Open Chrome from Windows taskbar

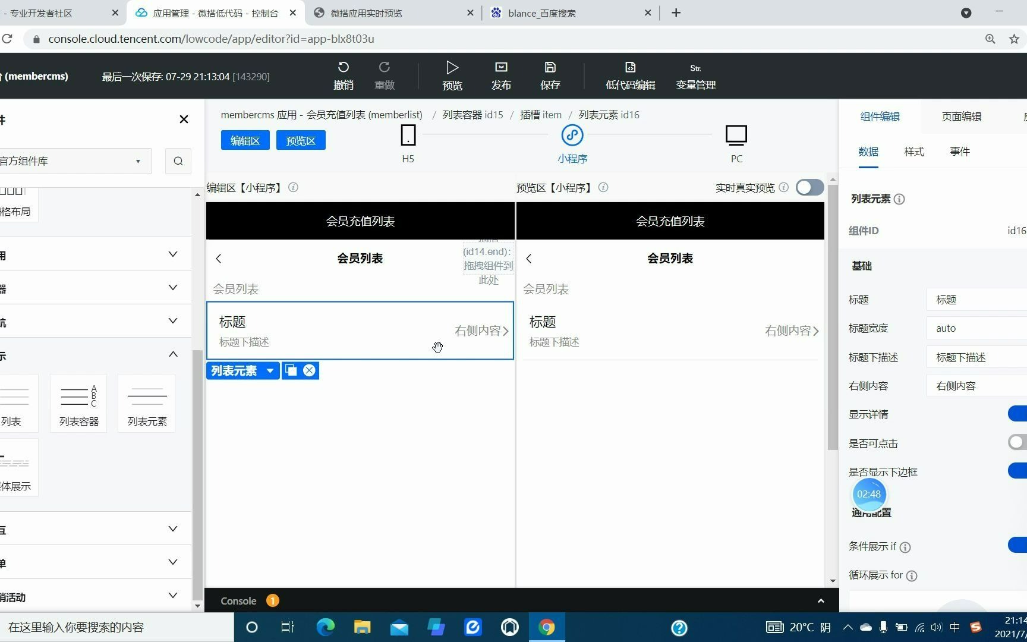click(547, 627)
